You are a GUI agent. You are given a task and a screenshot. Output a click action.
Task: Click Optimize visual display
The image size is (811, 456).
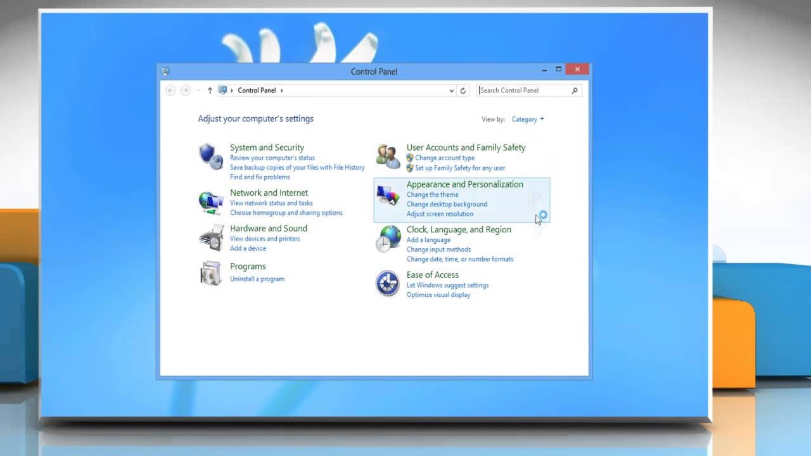438,294
